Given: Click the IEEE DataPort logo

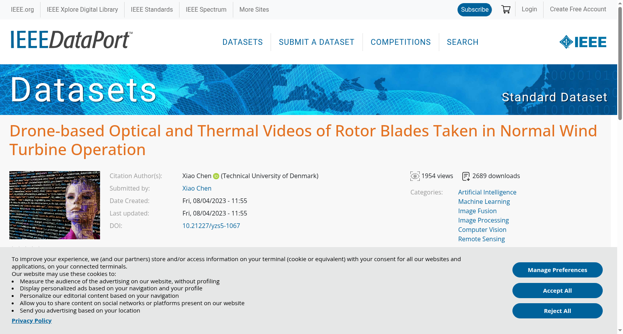Looking at the screenshot, I should [71, 40].
